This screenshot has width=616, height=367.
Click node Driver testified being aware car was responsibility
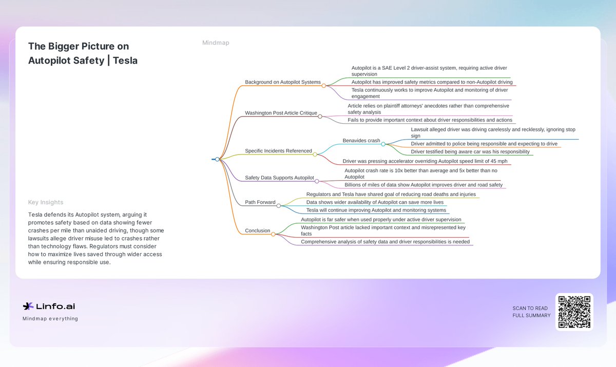coord(470,151)
